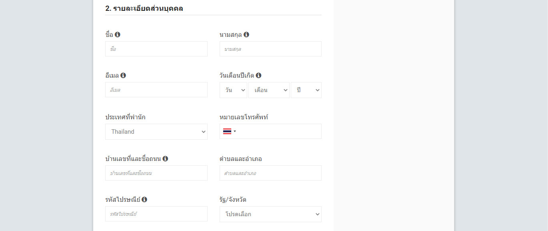The height and width of the screenshot is (231, 548).
Task: Click the info icon beside นามสกุล label
Action: tap(246, 34)
